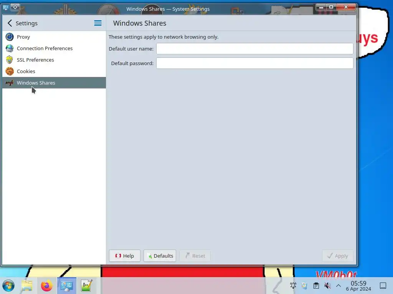Open the text editor taskbar icon
Screen dimensions: 393x294
[x=86, y=286]
